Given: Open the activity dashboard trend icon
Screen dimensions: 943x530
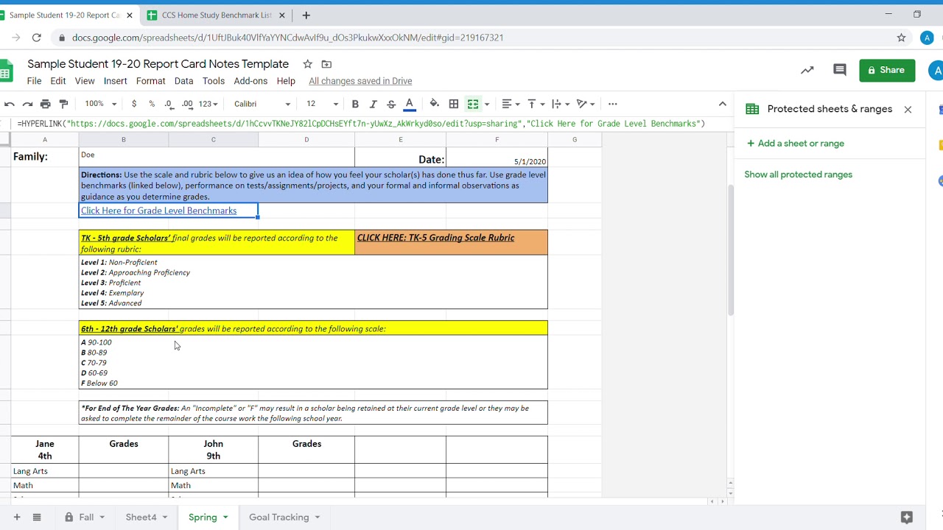Looking at the screenshot, I should [807, 70].
